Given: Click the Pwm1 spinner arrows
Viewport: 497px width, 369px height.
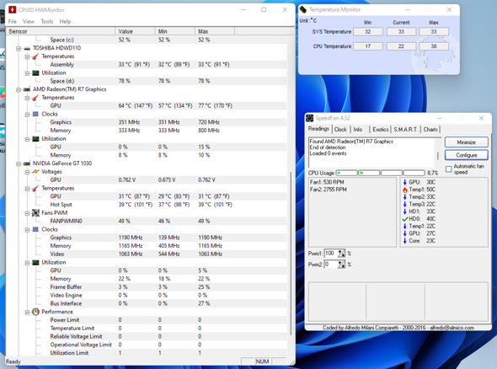Looking at the screenshot, I should click(341, 254).
